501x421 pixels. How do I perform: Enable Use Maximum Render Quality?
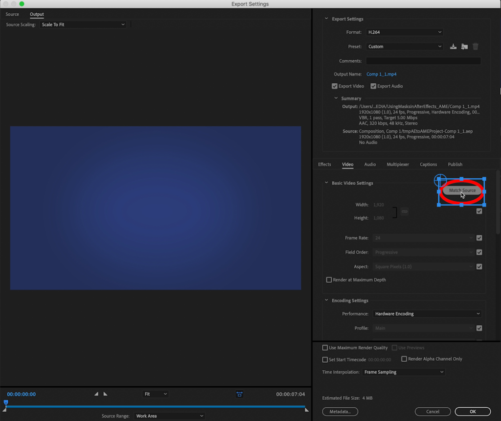[x=325, y=348]
